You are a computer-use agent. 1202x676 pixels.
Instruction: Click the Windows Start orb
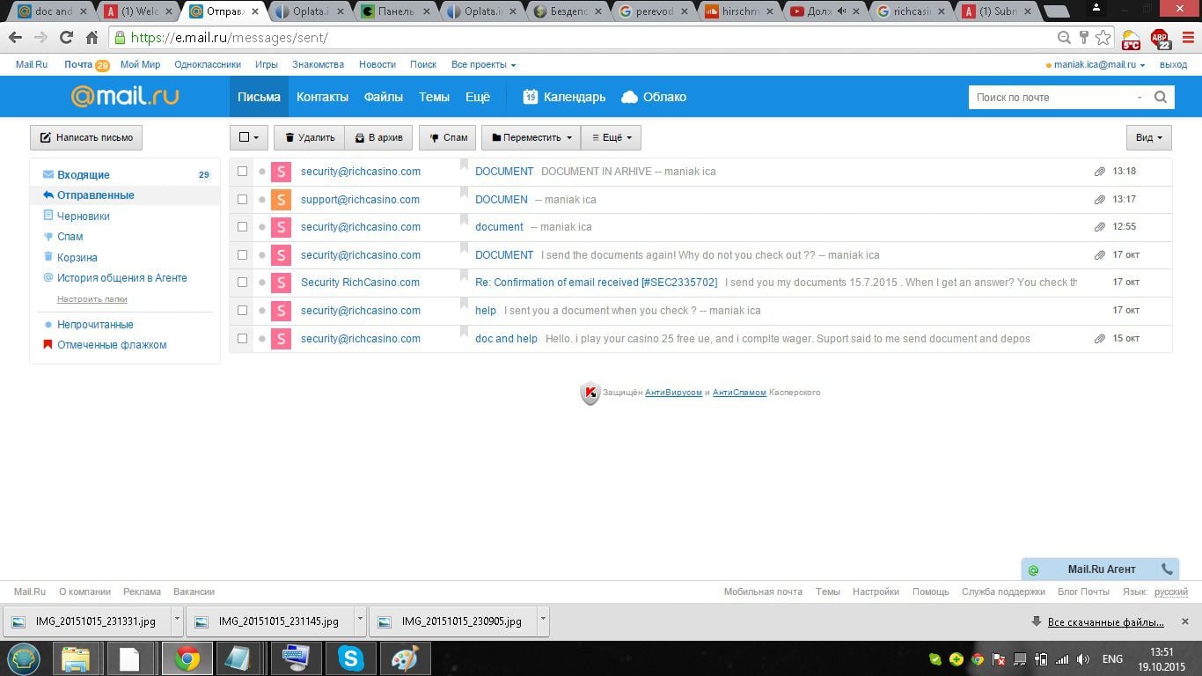coord(24,658)
